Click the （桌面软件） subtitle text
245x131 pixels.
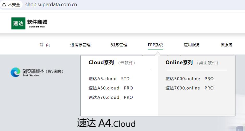(208, 63)
